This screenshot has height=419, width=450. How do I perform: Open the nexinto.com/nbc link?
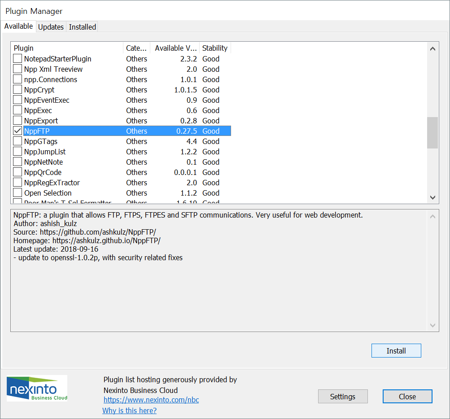[x=151, y=400]
